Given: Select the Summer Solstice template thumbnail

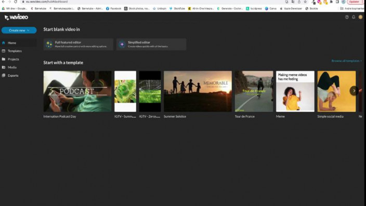Looking at the screenshot, I should [198, 91].
